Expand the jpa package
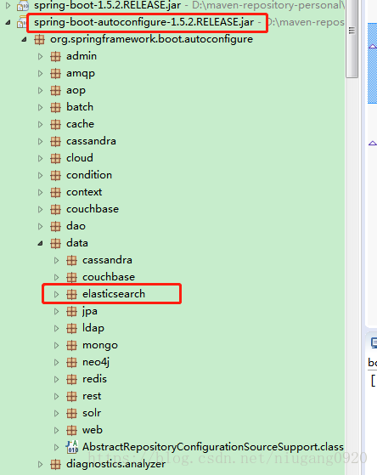This screenshot has height=475, width=377. click(x=56, y=311)
